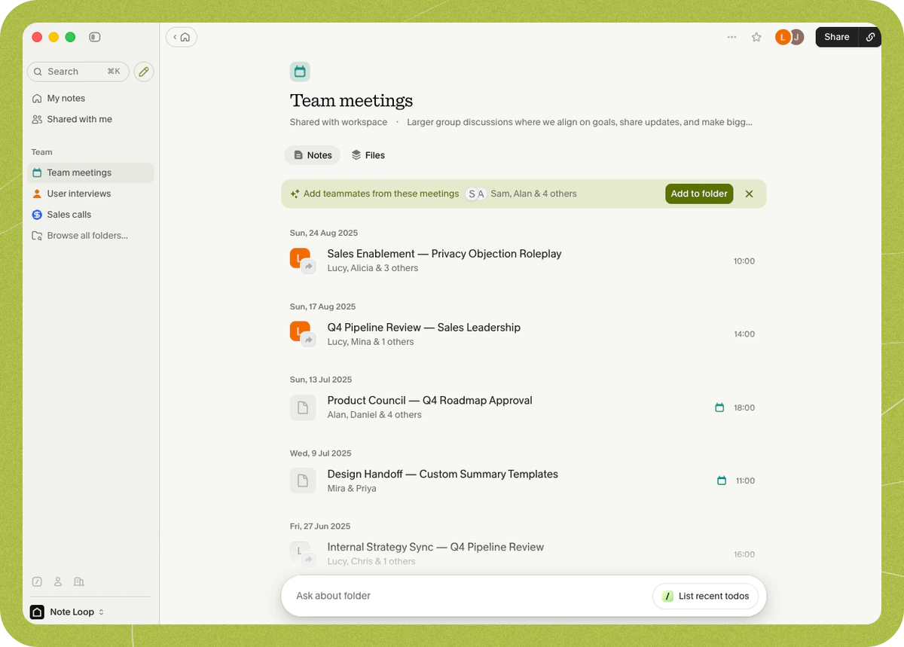Viewport: 904px width, 647px height.
Task: Open Q4 Pipeline Review — Sales Leadership note
Action: (523, 334)
